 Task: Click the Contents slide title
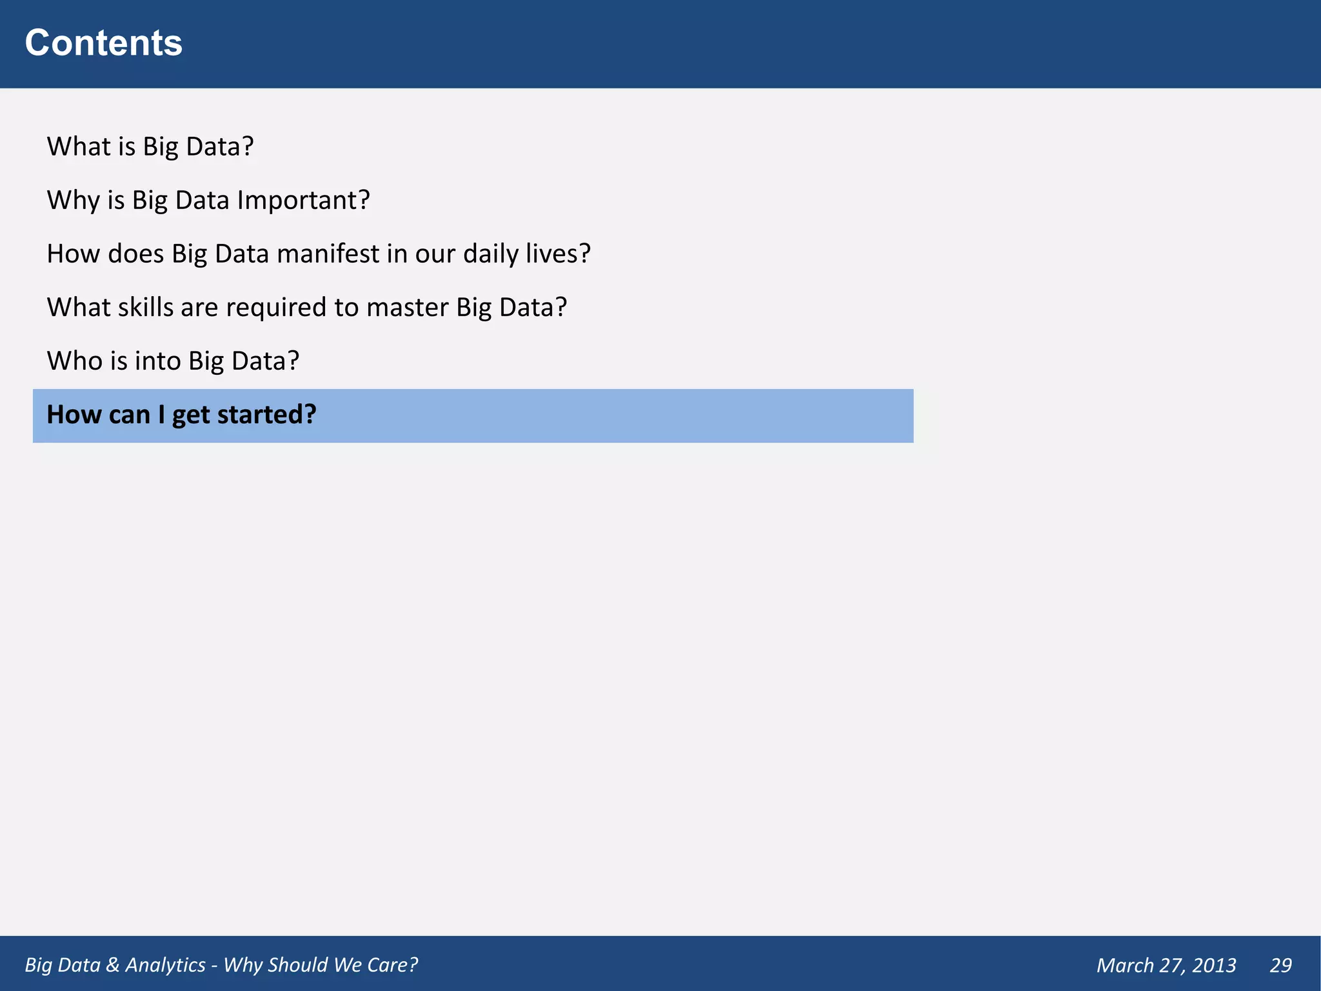click(x=103, y=43)
